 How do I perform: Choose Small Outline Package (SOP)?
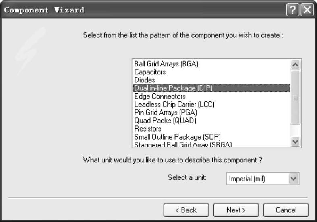[177, 137]
